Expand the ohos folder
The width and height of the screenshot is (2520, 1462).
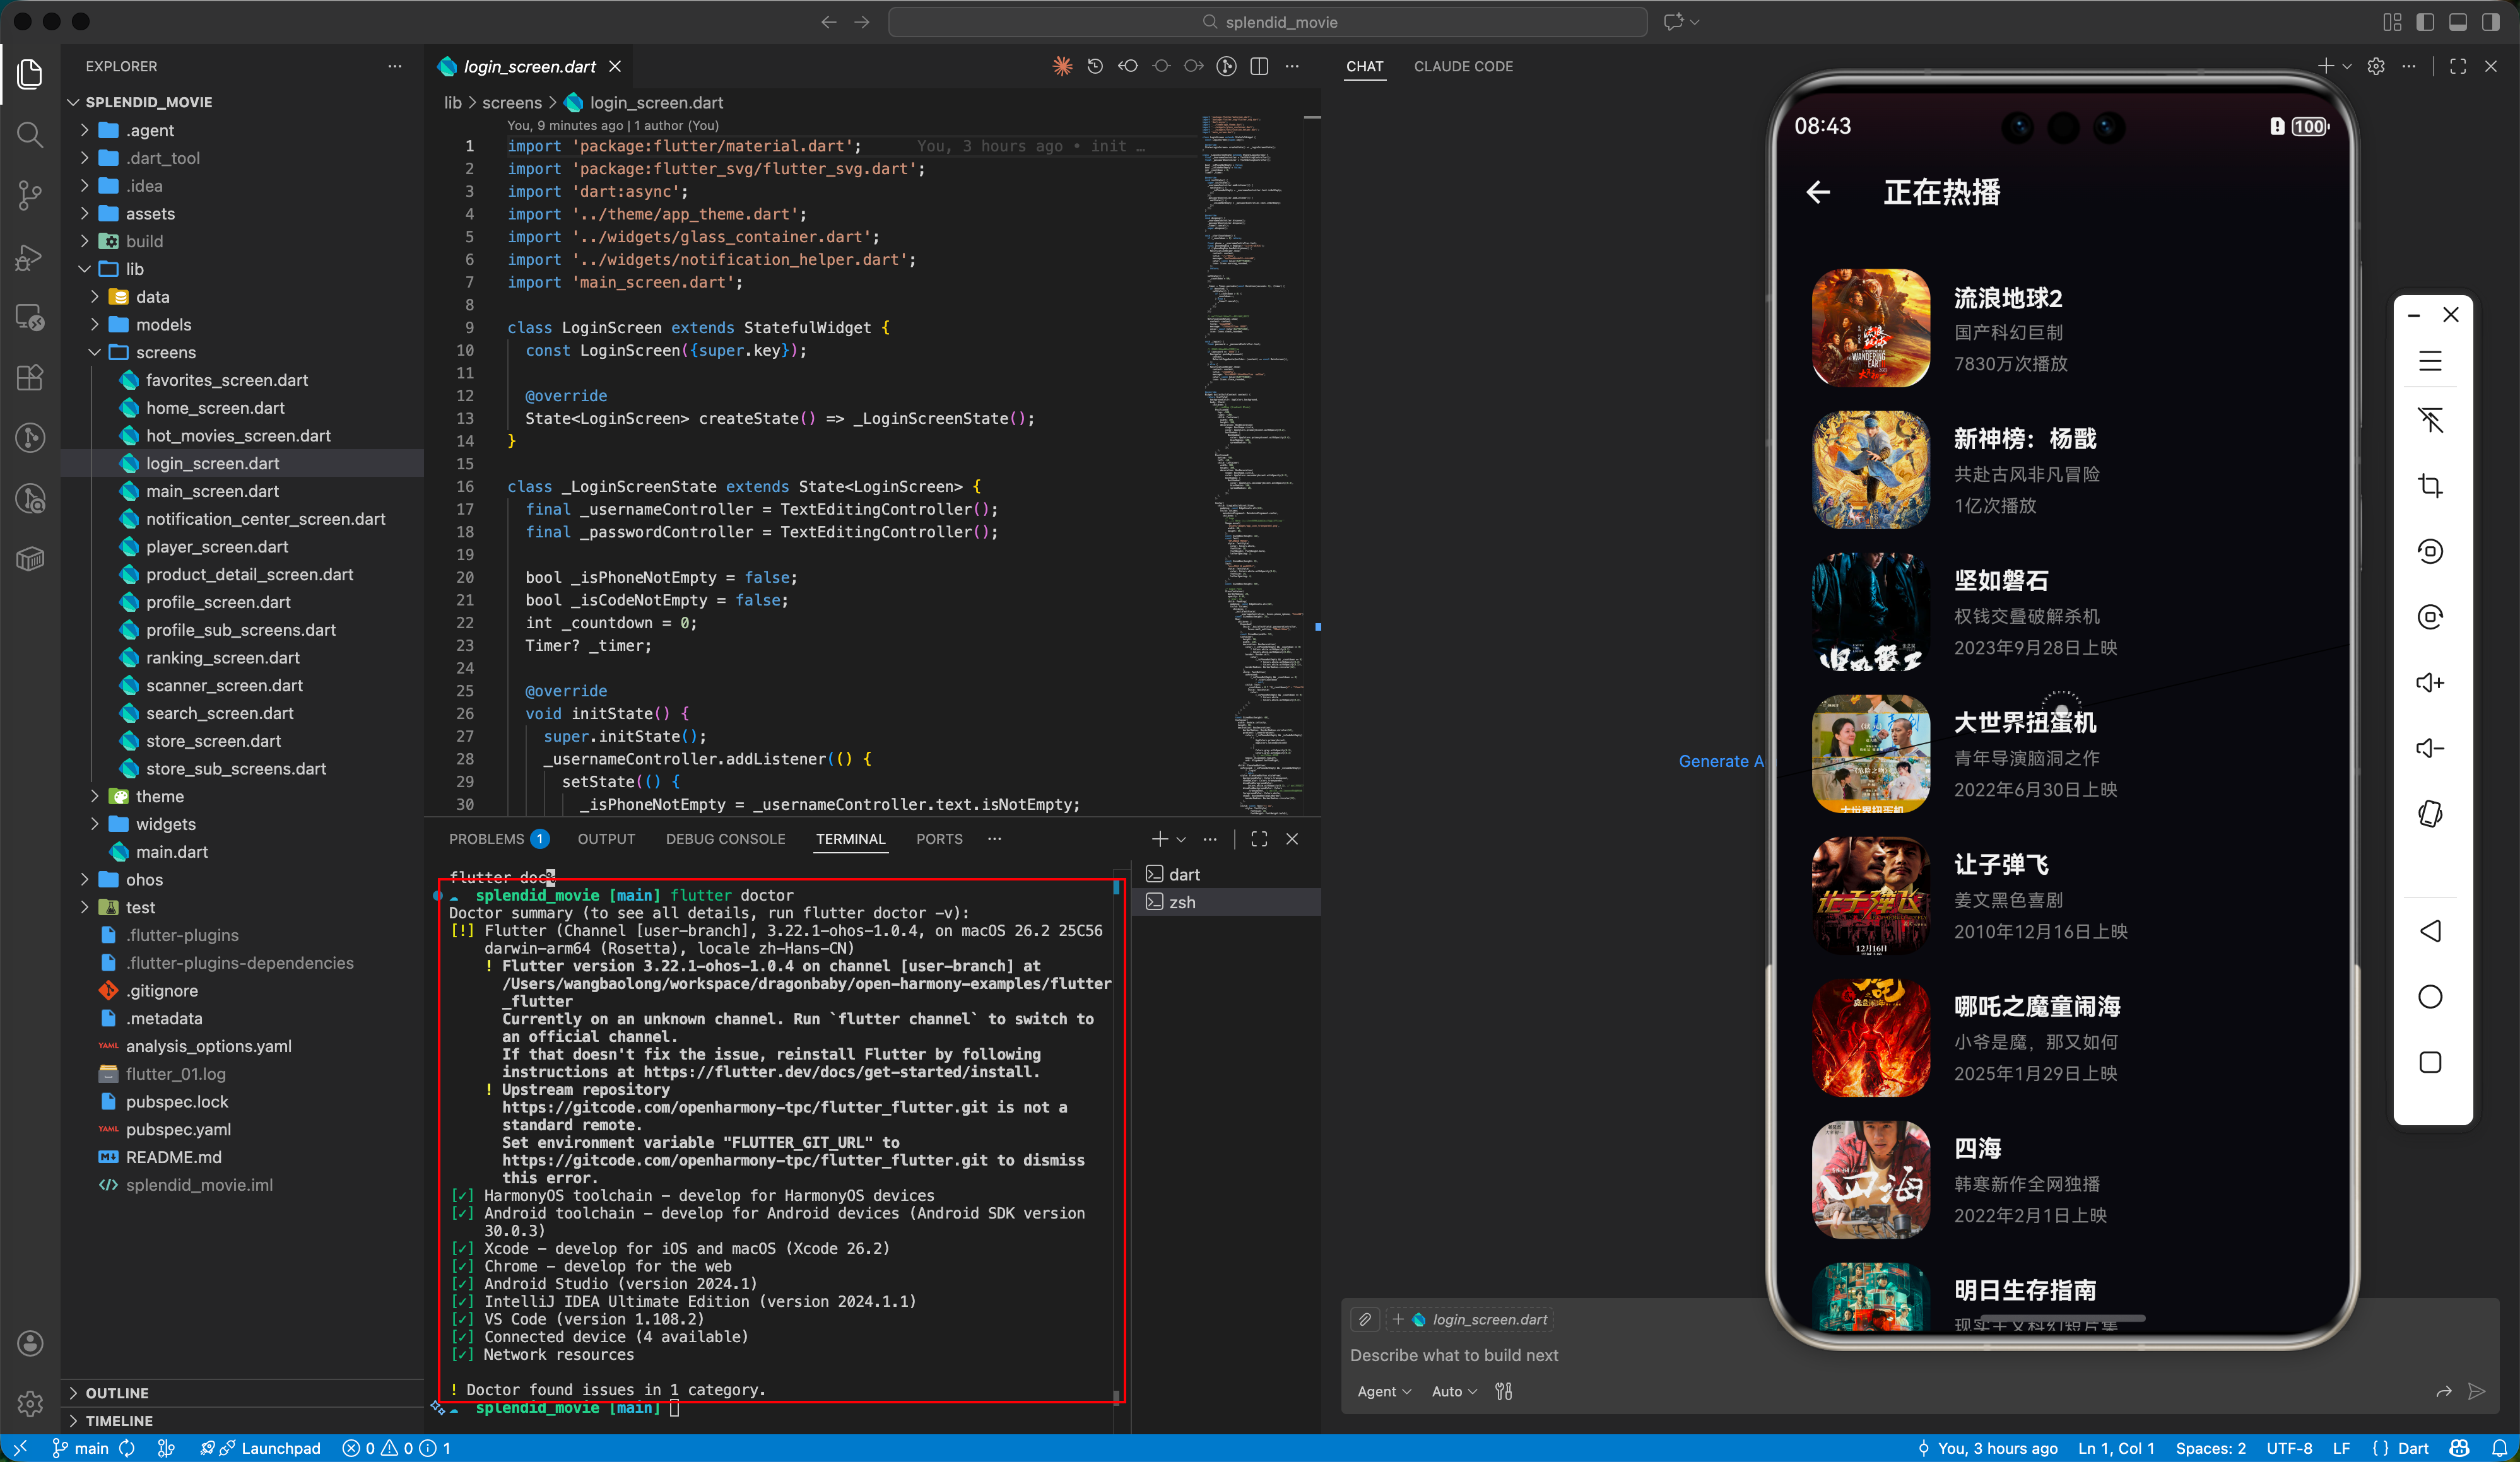(x=144, y=879)
